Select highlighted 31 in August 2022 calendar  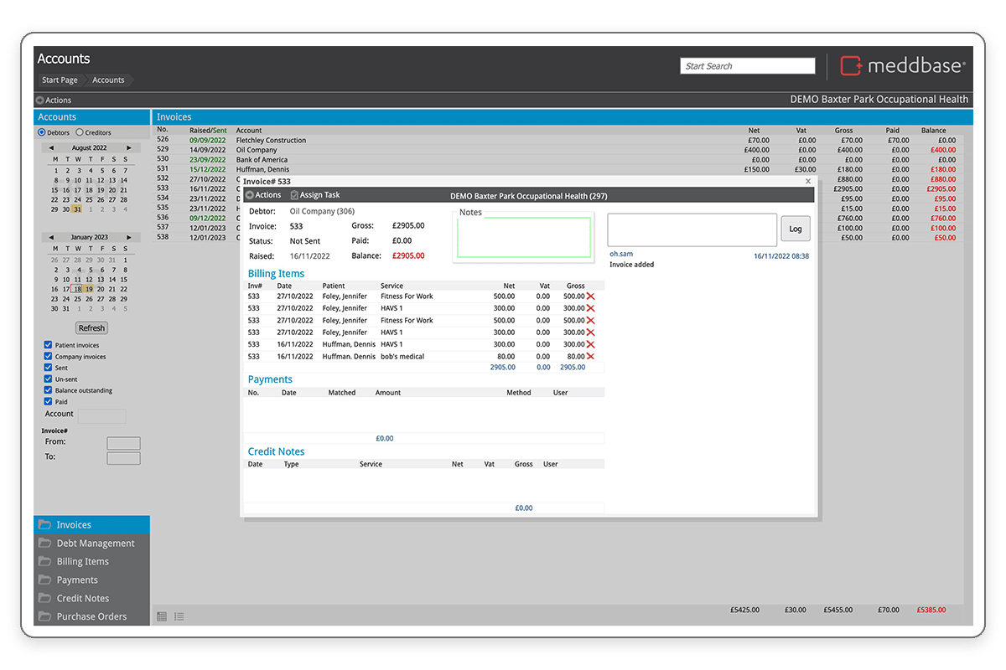click(x=78, y=209)
